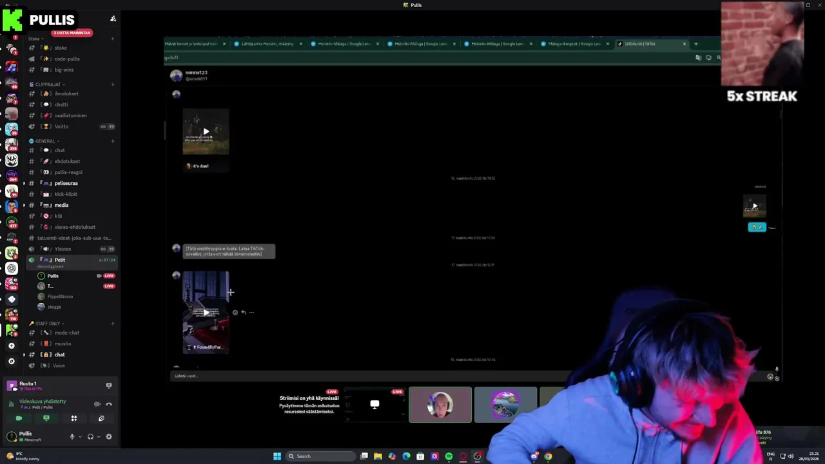Open the Yleinen voice channel
The image size is (825, 464).
(x=71, y=249)
